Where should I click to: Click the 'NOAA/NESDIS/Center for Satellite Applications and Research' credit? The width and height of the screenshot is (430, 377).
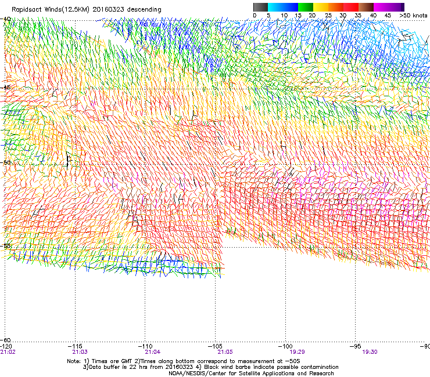(251, 374)
